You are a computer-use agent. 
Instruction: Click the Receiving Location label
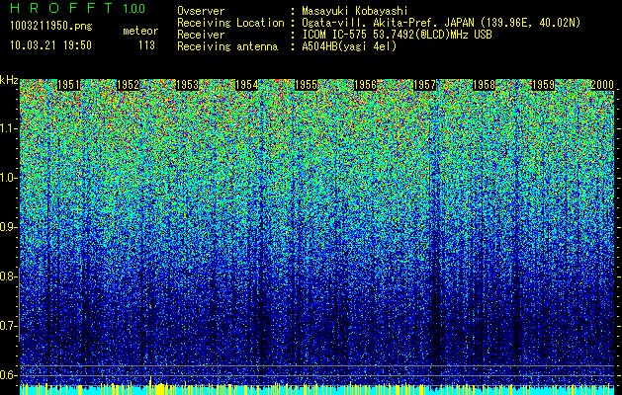click(x=230, y=23)
